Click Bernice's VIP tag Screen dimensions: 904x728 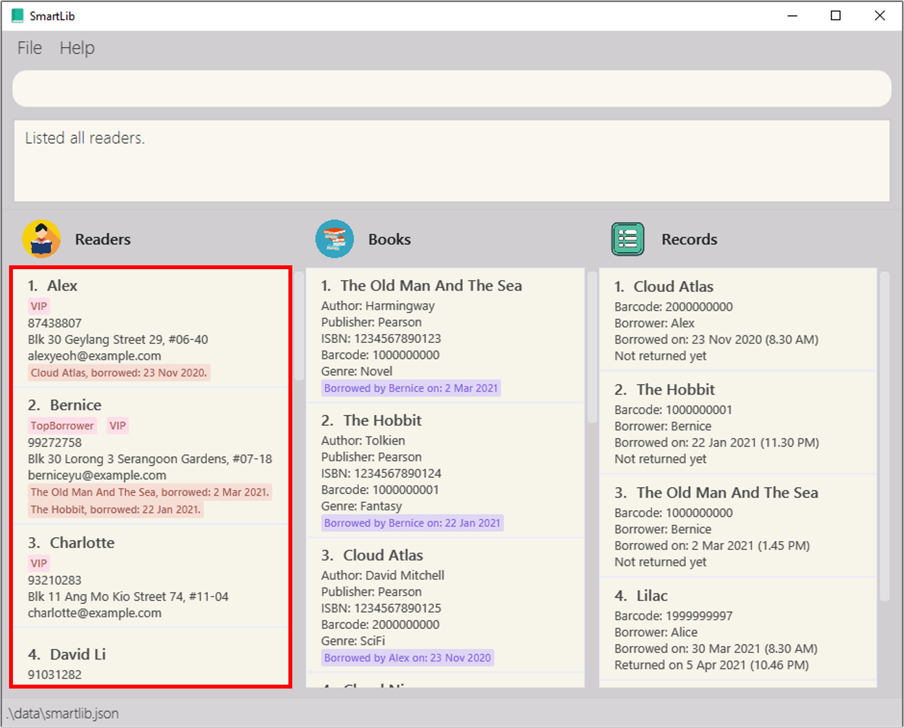[x=118, y=426]
